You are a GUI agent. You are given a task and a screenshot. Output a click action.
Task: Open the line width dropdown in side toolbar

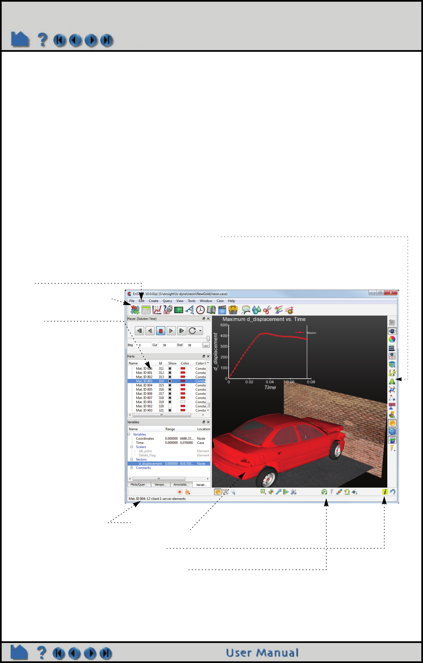tap(392, 348)
